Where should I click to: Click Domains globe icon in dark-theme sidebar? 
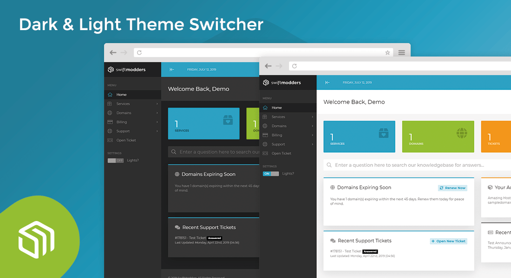(x=110, y=113)
